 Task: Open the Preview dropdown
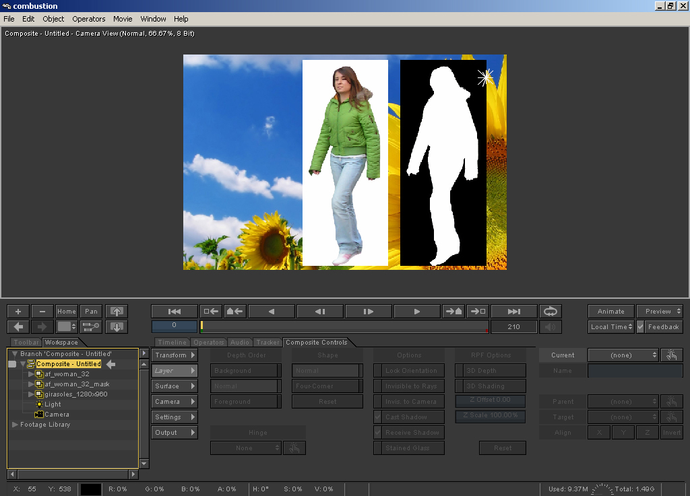(660, 312)
